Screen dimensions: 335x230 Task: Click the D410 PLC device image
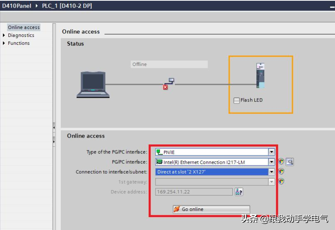pyautogui.click(x=260, y=76)
